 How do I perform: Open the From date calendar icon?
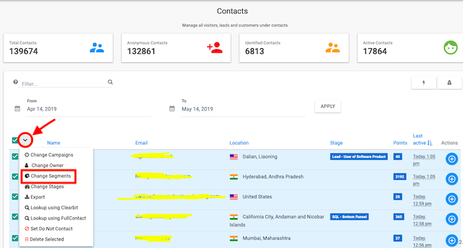[17, 108]
